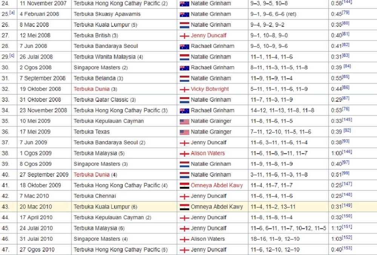
Task: Select date cell 23 November 2008
Action: (x=44, y=110)
